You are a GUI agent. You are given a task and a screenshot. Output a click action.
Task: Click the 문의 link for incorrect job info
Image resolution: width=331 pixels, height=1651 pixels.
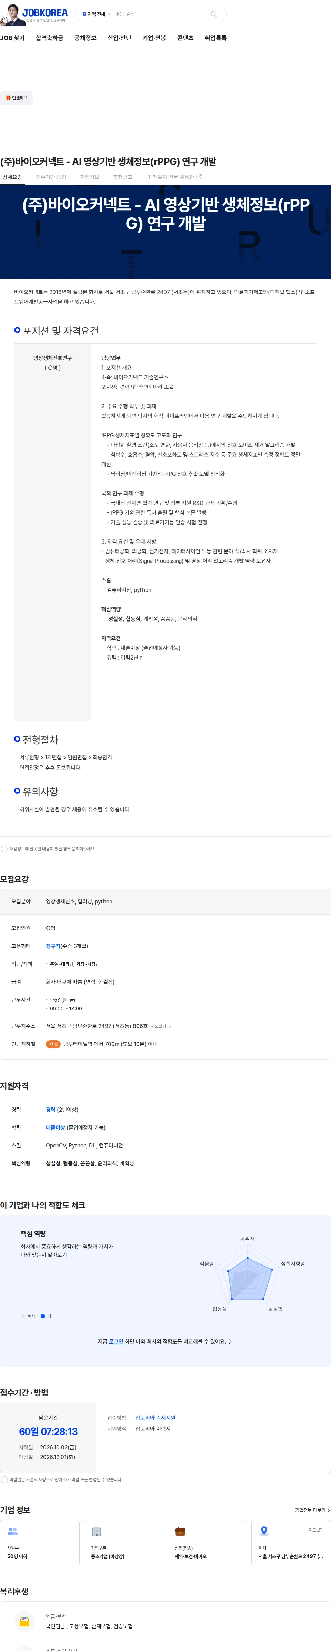[75, 849]
